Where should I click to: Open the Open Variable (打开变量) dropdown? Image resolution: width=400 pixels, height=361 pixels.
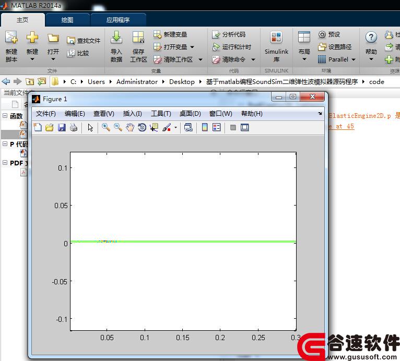click(x=192, y=47)
